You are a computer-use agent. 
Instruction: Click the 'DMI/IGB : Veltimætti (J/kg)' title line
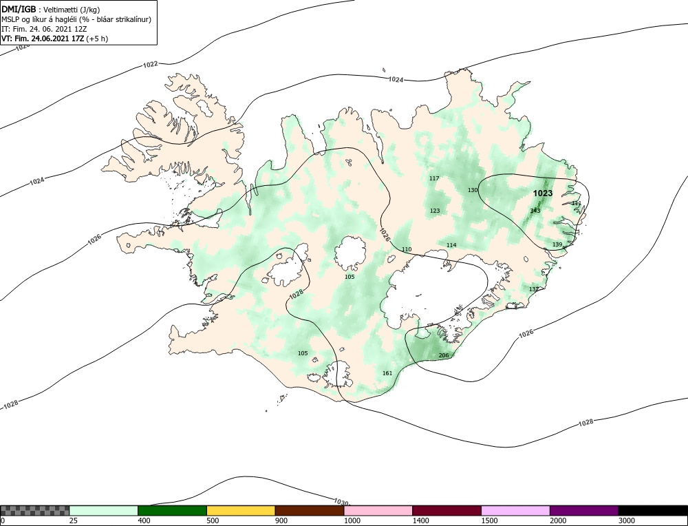coord(51,10)
